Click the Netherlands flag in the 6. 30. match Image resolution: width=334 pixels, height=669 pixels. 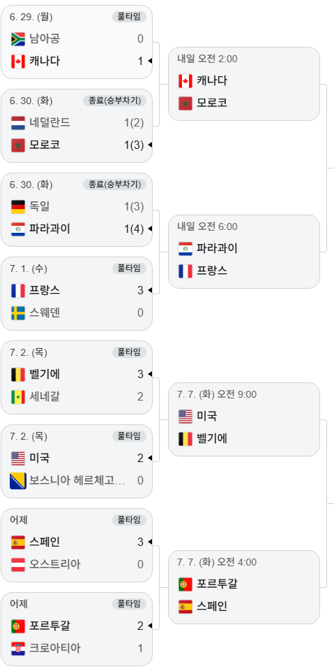[x=18, y=123]
